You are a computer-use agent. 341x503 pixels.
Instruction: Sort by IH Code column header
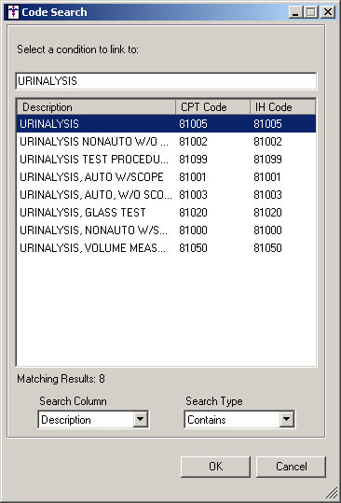(282, 107)
